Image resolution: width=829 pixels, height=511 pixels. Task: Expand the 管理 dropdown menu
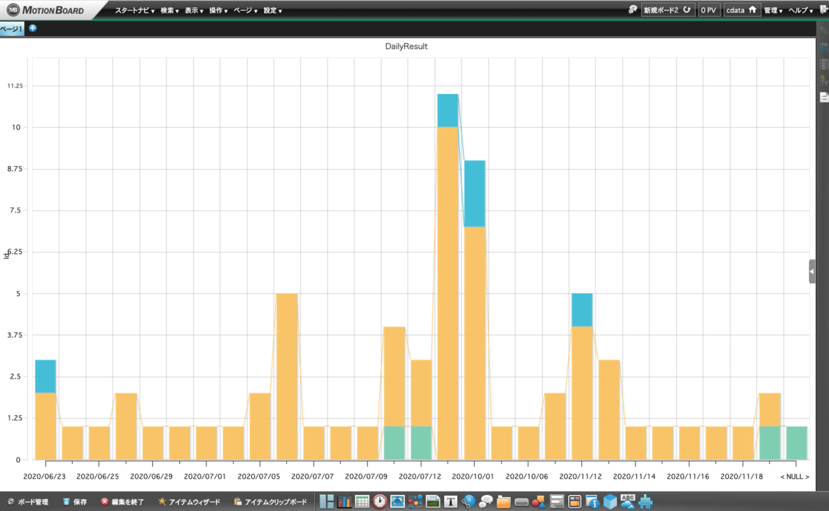point(773,10)
